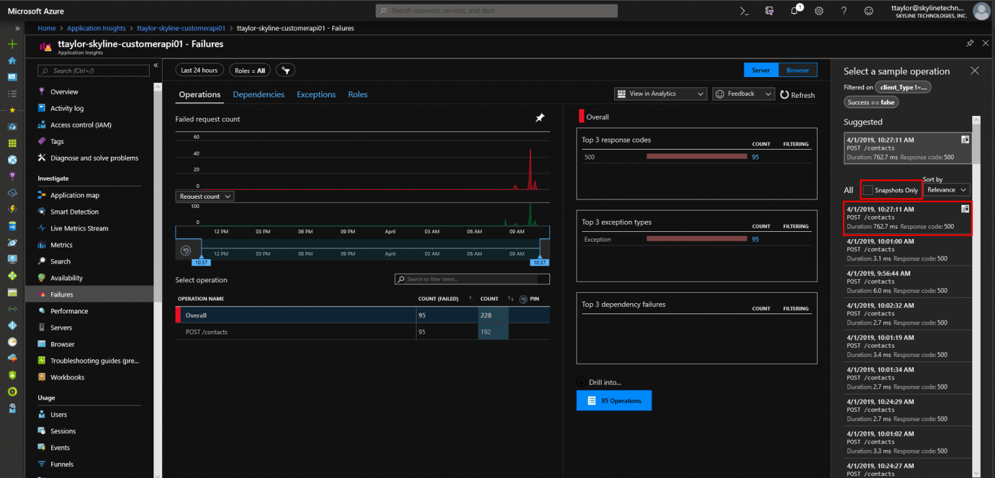The image size is (995, 478).
Task: Refresh the Failures data
Action: [x=797, y=95]
